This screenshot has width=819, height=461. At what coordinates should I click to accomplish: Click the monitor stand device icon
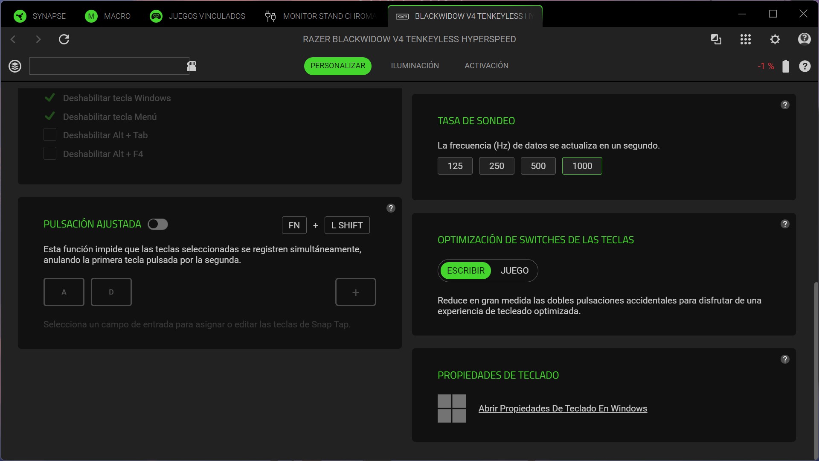[x=270, y=16]
